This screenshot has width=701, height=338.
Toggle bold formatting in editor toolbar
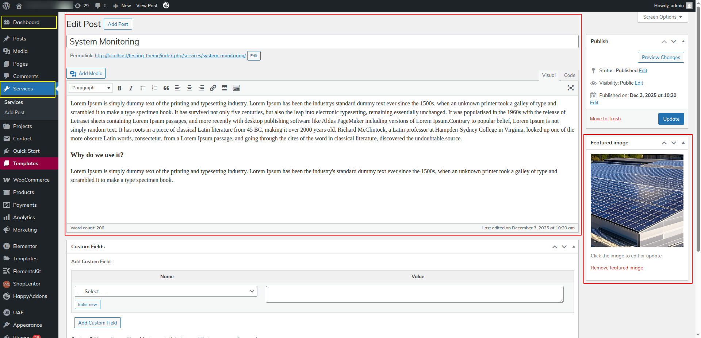[119, 88]
